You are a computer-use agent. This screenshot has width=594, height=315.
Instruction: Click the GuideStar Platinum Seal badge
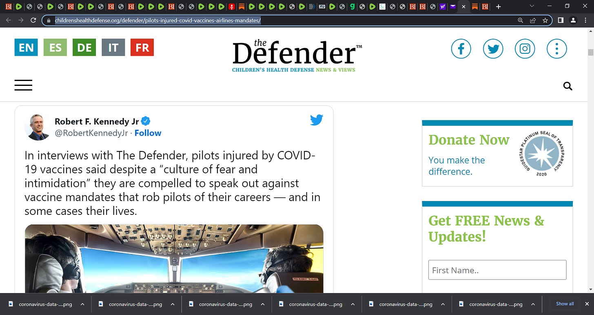coord(541,153)
